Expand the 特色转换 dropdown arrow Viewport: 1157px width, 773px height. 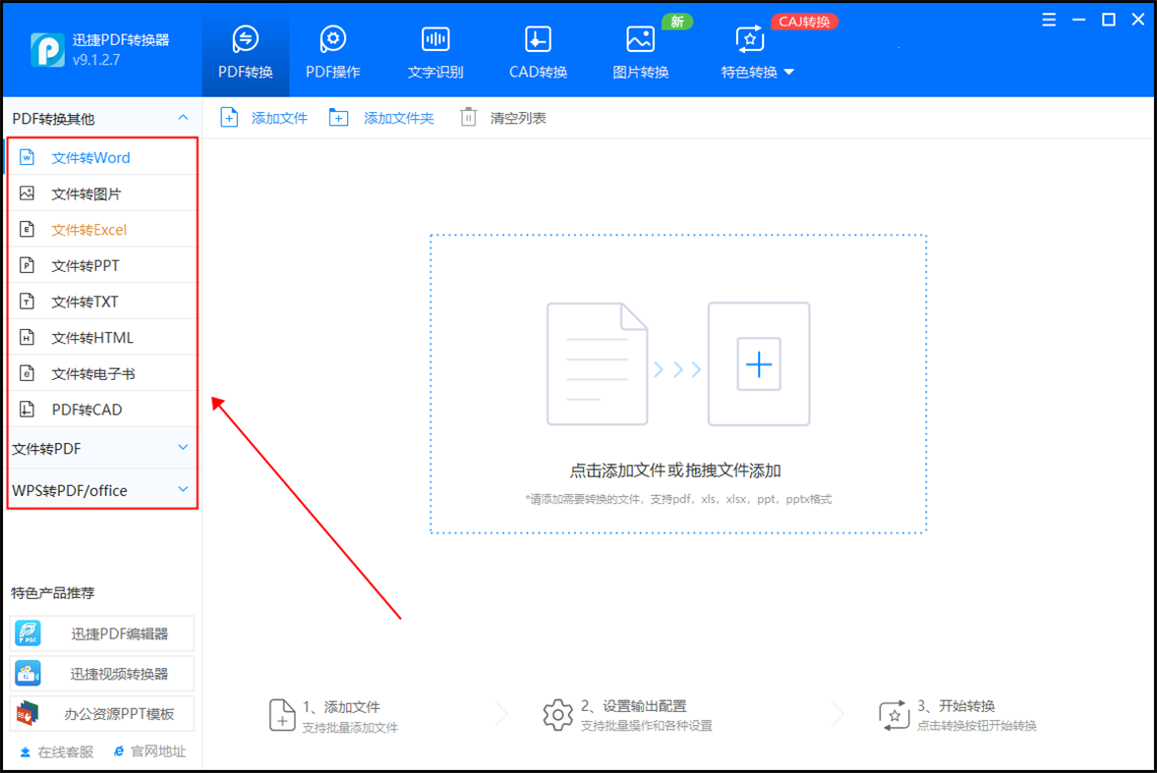click(x=788, y=73)
